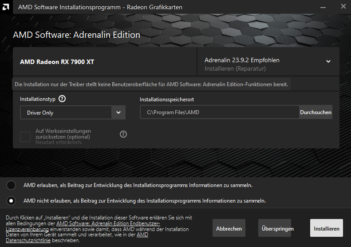Click the Installationsspeicherort label
351x247 pixels.
click(x=167, y=100)
